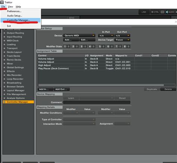Select the Decks Layout preferences page
Viewport: 177px width, 163px height.
pyautogui.click(x=14, y=52)
